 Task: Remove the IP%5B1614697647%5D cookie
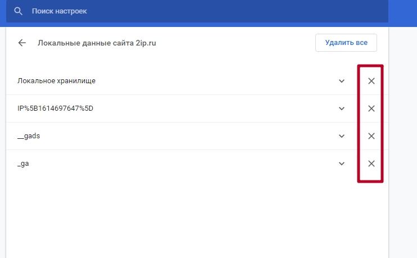coord(371,108)
